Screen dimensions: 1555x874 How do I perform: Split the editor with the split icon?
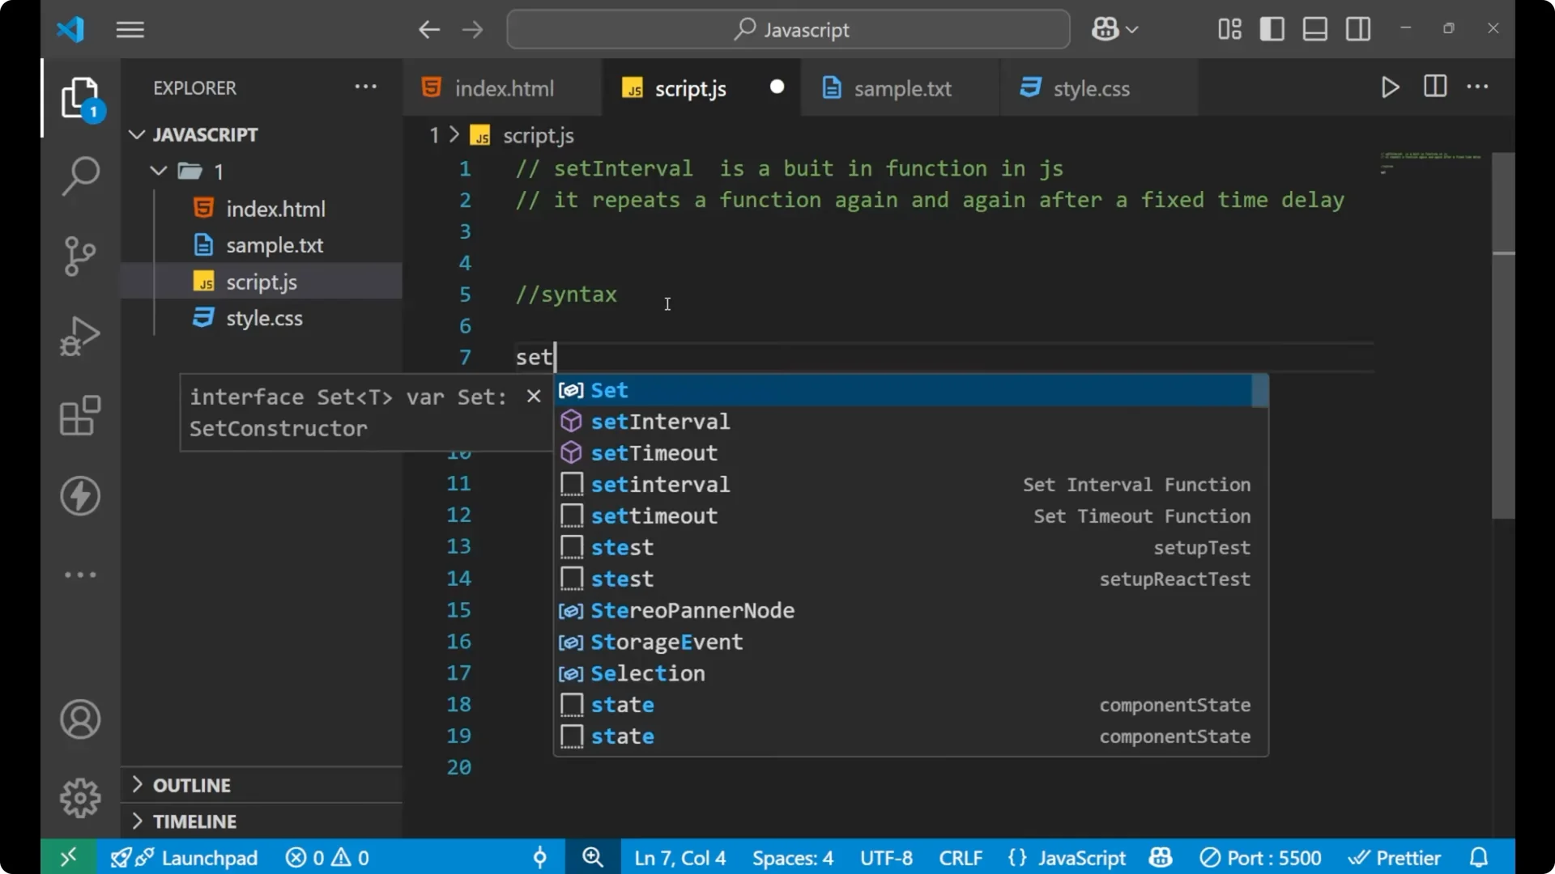[1434, 87]
